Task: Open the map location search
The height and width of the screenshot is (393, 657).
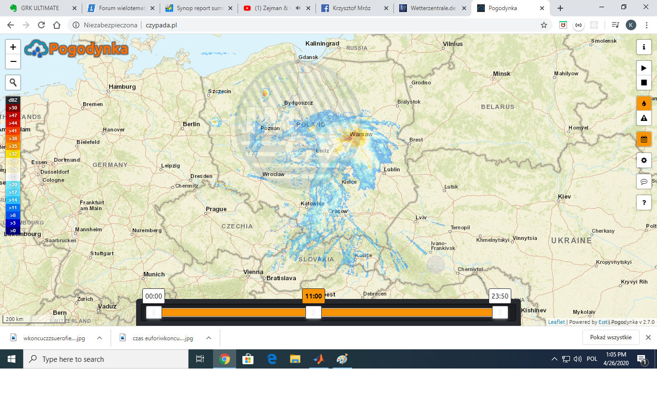Action: (x=13, y=83)
